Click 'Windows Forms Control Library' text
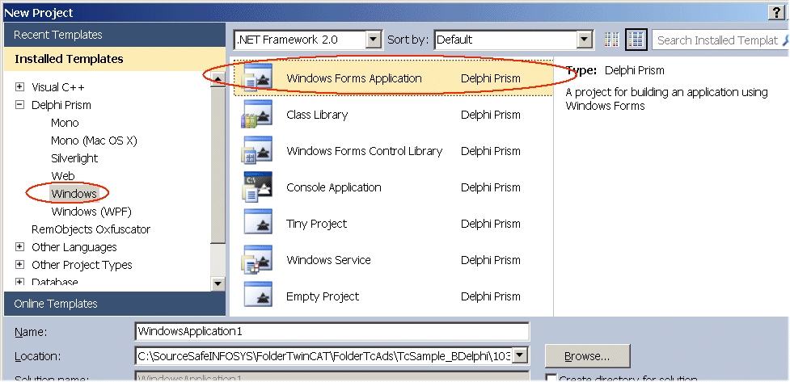Viewport: 790px width, 382px height. pos(364,151)
